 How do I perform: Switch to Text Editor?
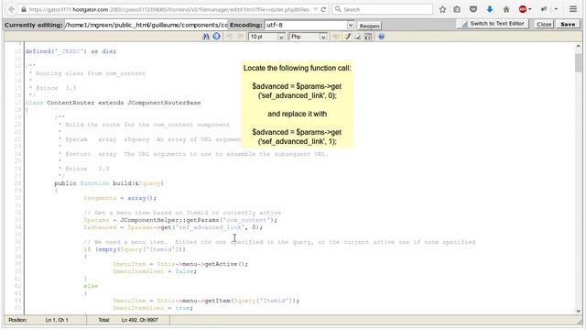pos(493,24)
